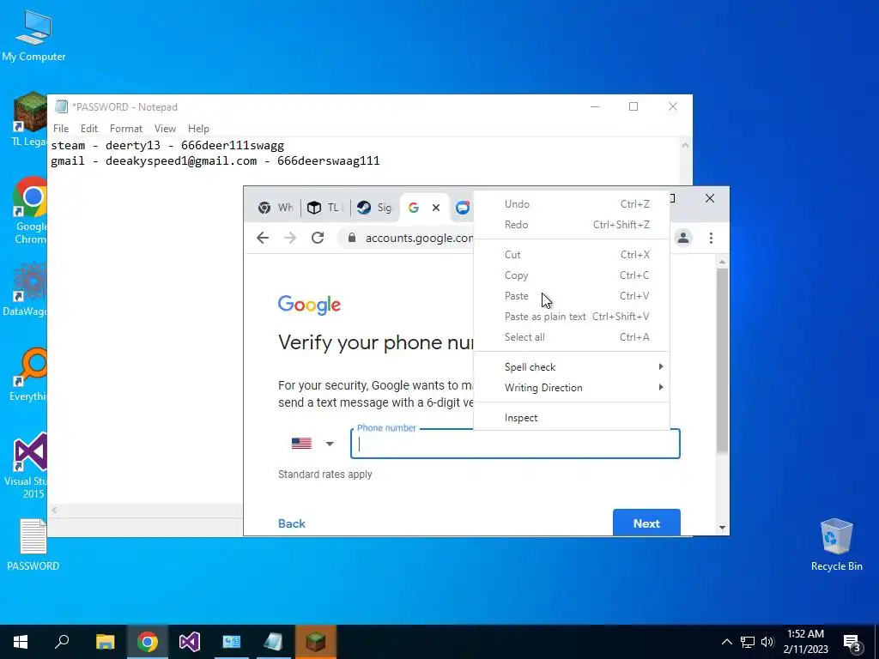Click the address bar URL accounts.google.com

(419, 238)
